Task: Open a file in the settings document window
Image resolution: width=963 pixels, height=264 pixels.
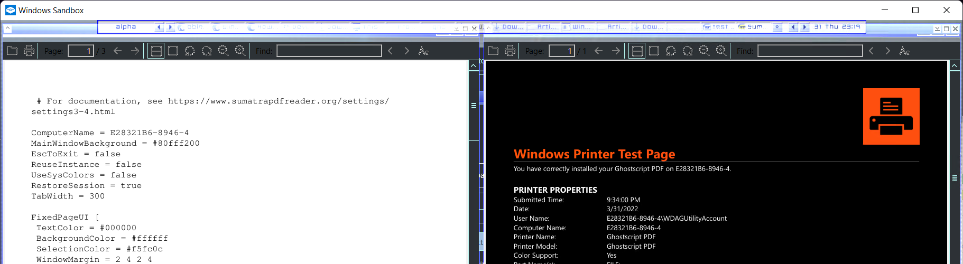Action: point(12,51)
